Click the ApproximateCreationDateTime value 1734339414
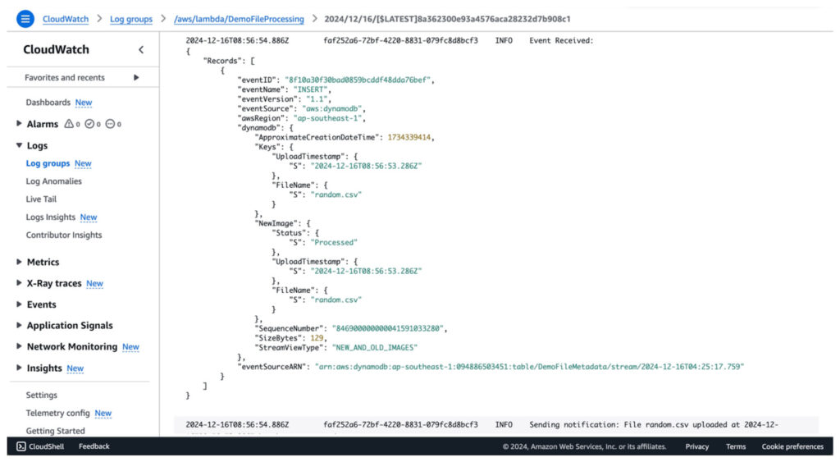The height and width of the screenshot is (462, 840). coord(409,137)
